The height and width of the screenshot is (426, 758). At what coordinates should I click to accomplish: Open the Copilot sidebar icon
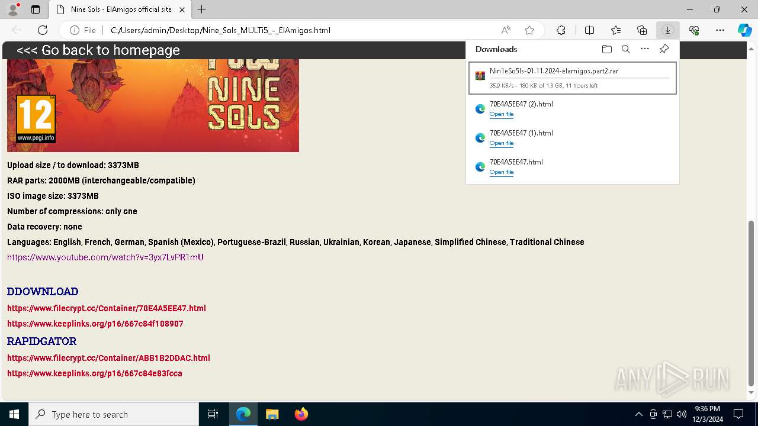coord(744,30)
